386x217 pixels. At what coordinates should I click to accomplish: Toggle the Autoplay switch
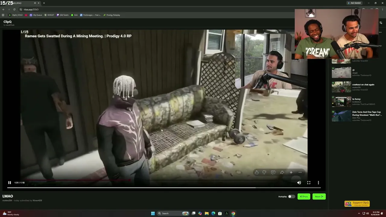click(x=291, y=197)
